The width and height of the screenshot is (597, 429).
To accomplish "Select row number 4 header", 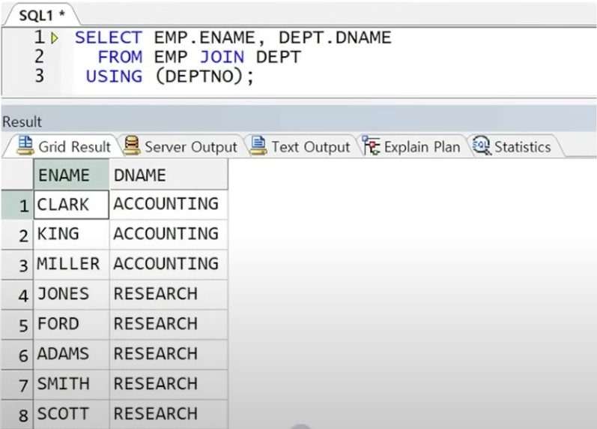I will 17,295.
